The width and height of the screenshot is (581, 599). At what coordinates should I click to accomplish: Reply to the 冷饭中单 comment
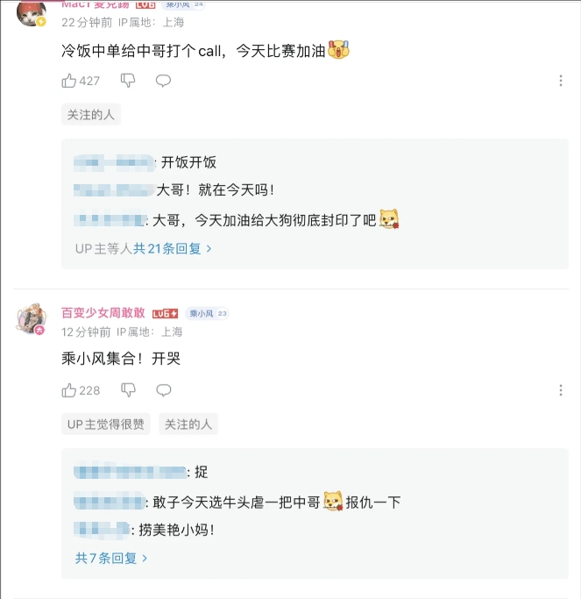(x=163, y=81)
